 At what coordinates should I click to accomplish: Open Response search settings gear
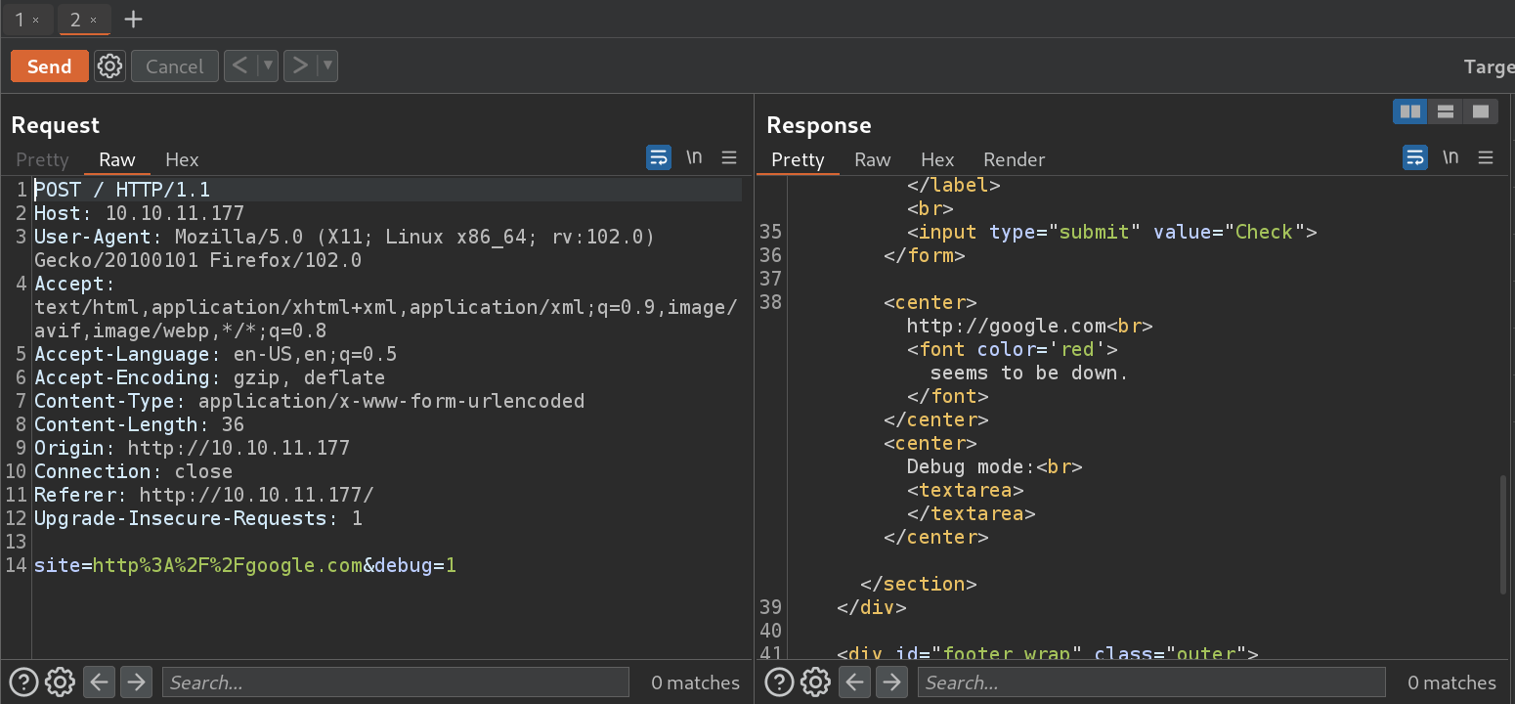point(815,682)
